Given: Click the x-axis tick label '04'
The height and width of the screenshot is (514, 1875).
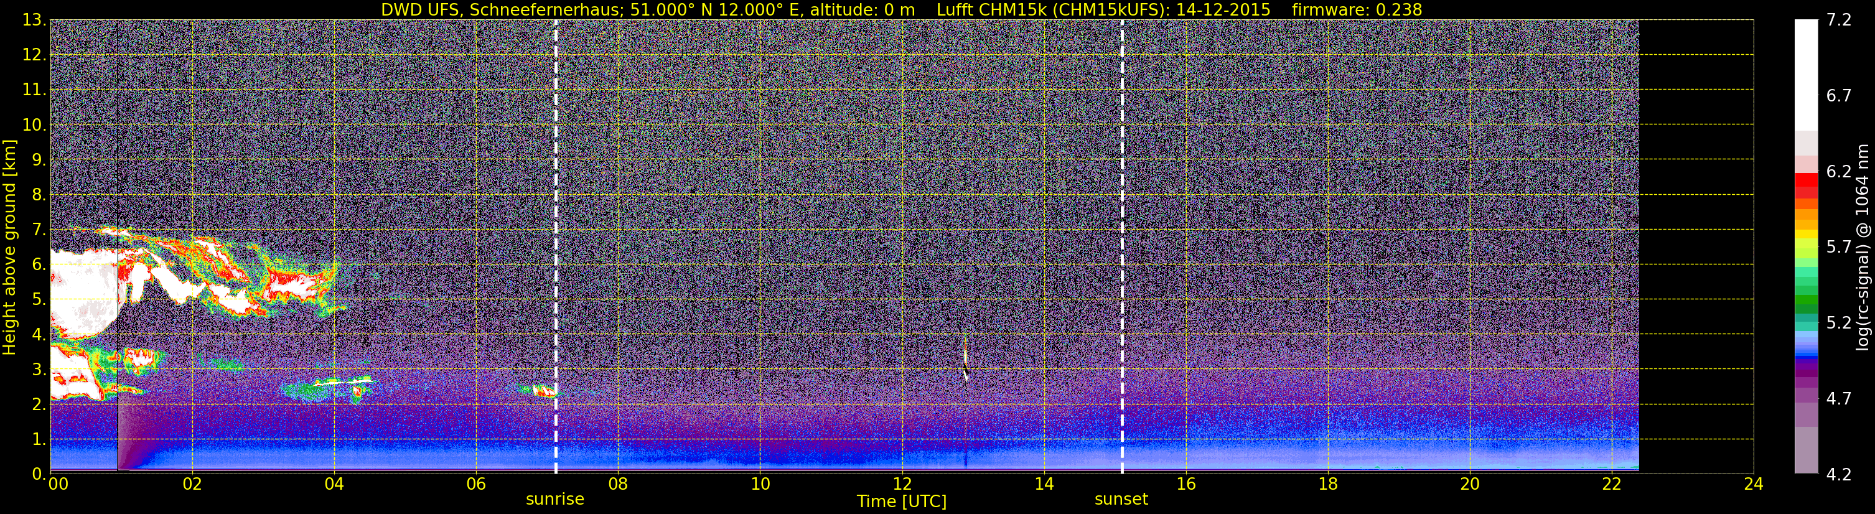Looking at the screenshot, I should coord(334,484).
